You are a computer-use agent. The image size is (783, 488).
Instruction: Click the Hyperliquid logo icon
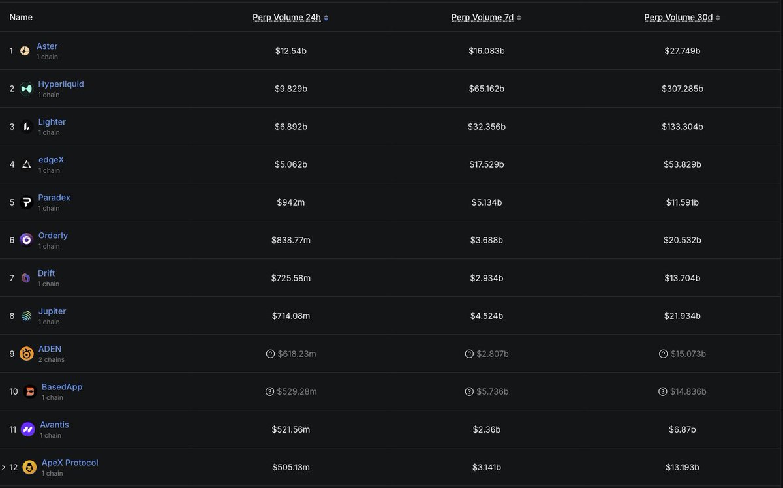click(26, 89)
